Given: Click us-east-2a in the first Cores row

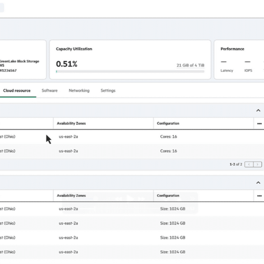Looking at the screenshot, I should click(68, 137).
